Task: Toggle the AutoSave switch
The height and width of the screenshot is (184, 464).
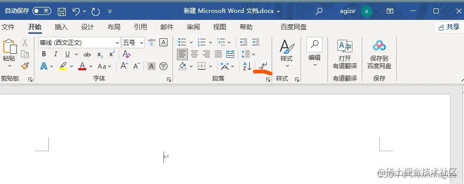Action: [42, 11]
